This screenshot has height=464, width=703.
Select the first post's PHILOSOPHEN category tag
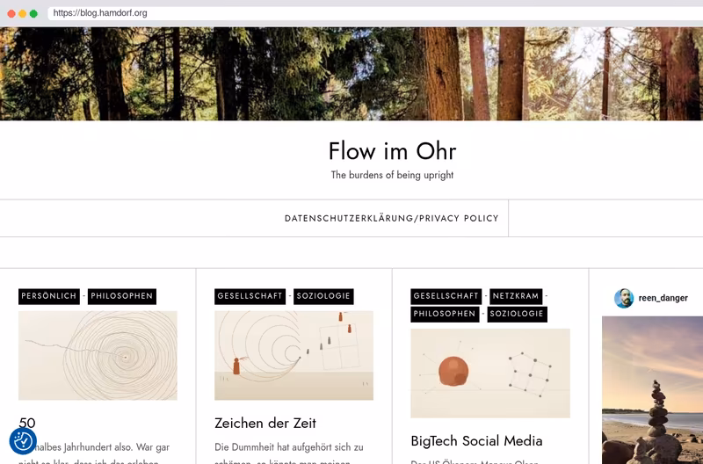click(122, 296)
